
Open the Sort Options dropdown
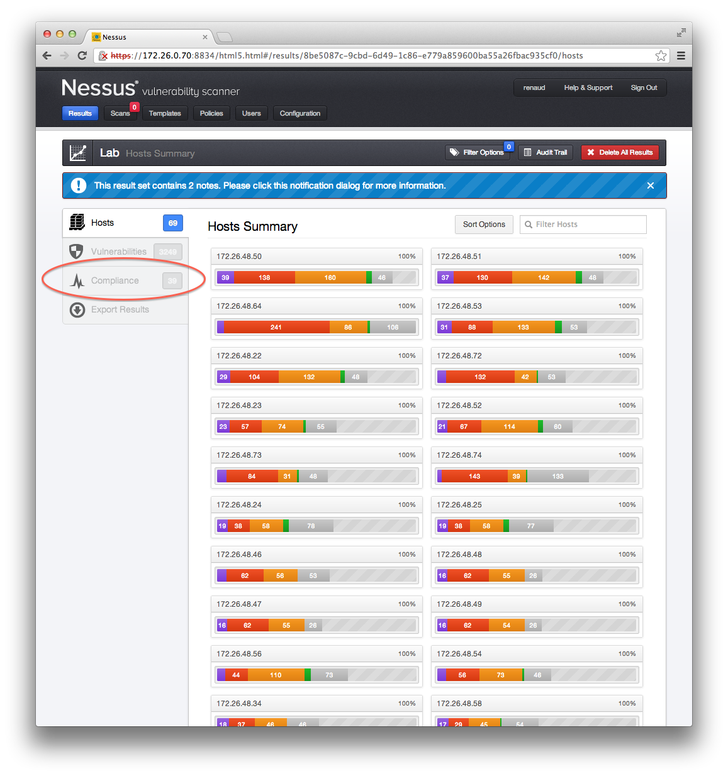[484, 224]
